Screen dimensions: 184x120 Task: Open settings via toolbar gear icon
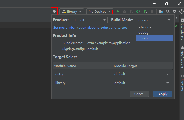point(175,11)
